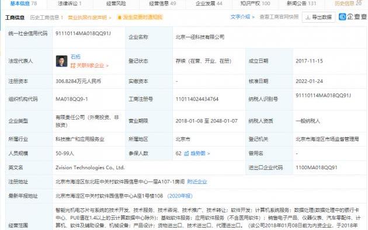This screenshot has height=230, width=368.
Task: Click the 工商信息 section heading
Action: [x=15, y=18]
